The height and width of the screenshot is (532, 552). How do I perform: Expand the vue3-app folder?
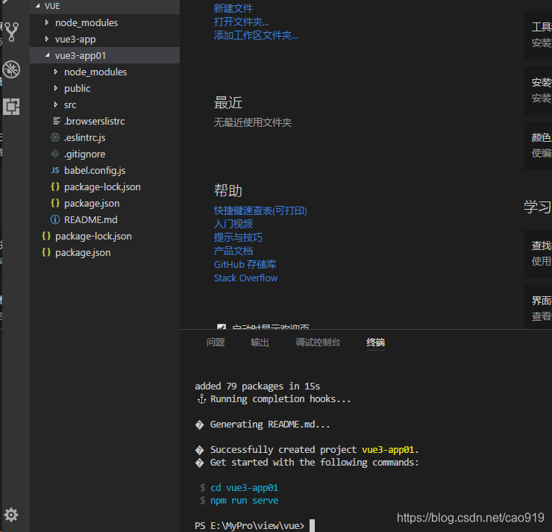click(x=47, y=39)
